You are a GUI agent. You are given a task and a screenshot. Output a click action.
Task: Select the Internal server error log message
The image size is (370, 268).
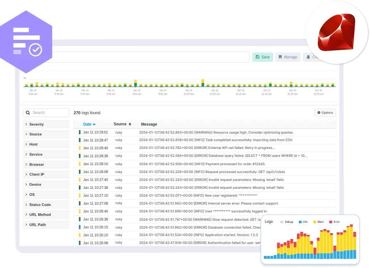coord(209,203)
